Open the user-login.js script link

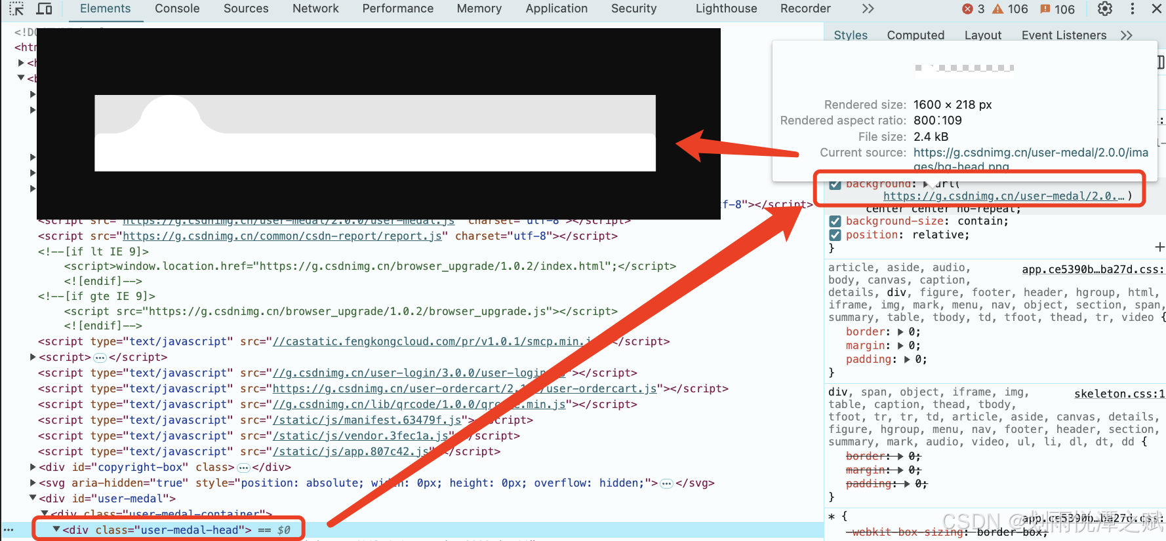tap(418, 373)
